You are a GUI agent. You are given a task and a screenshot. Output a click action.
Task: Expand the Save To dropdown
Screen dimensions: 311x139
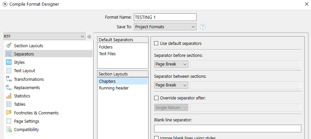165,27
